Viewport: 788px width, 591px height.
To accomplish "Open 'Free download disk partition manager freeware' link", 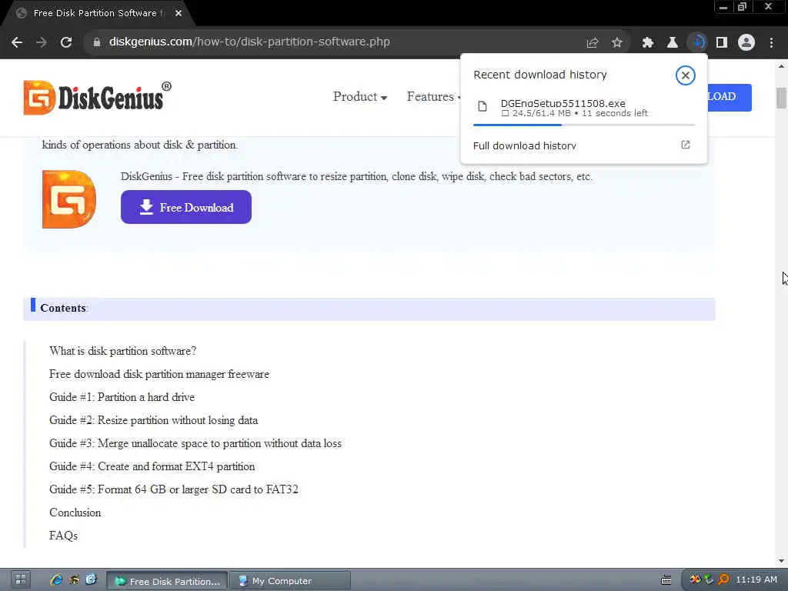I will 159,374.
